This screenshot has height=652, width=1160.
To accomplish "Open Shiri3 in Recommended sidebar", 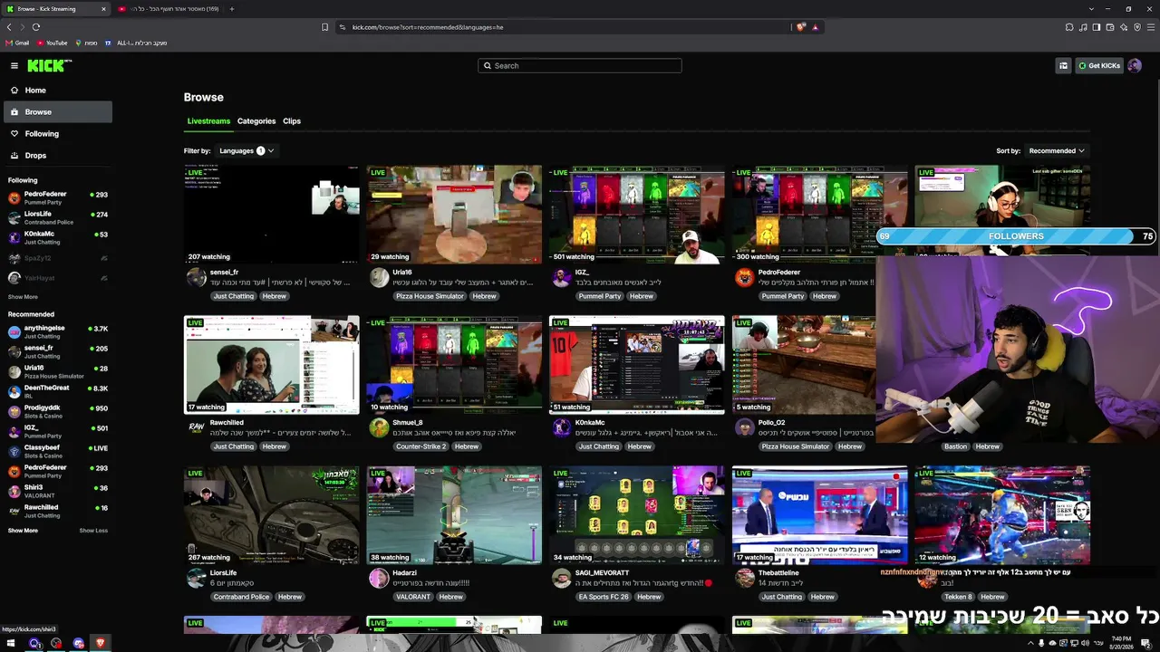I will pos(57,491).
